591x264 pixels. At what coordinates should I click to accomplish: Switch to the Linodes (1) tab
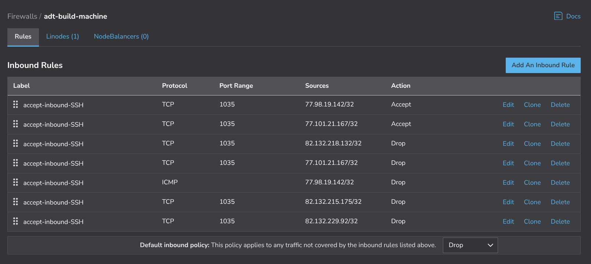pos(62,37)
